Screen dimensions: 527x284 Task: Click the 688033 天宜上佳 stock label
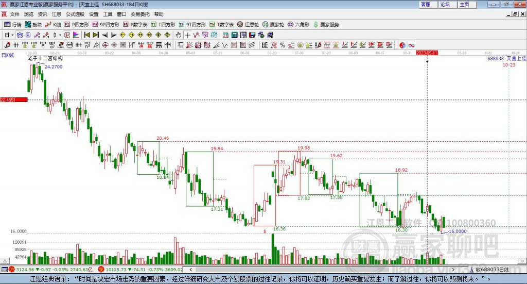tap(507, 59)
